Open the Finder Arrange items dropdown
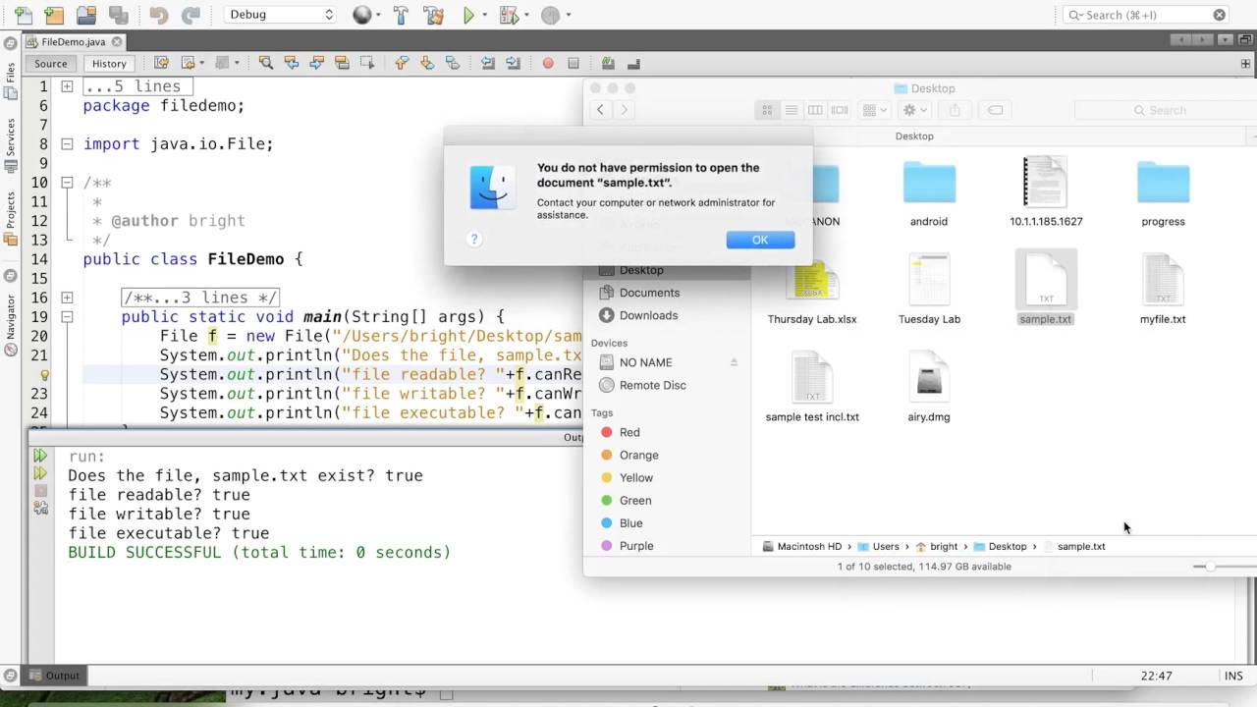The image size is (1257, 707). pyautogui.click(x=874, y=110)
